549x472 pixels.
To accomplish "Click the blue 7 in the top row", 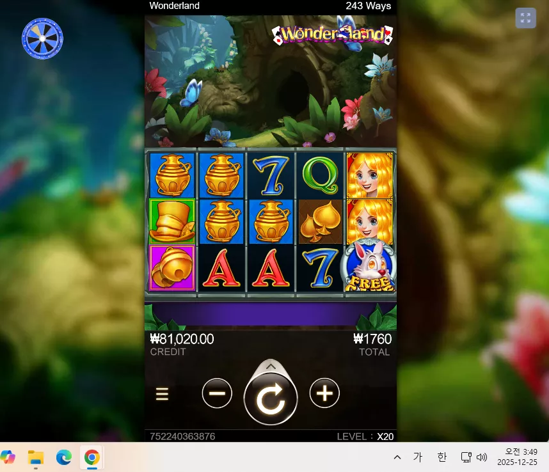I will coord(271,175).
